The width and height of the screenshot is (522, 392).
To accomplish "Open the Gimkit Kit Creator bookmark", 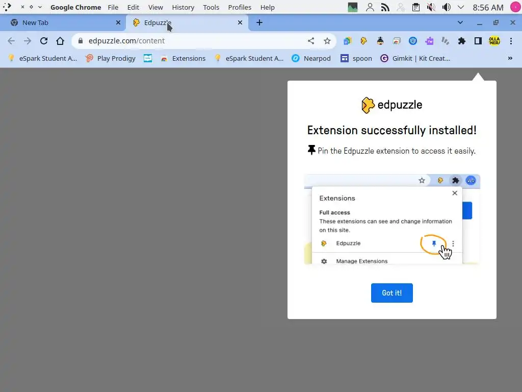I will click(415, 58).
